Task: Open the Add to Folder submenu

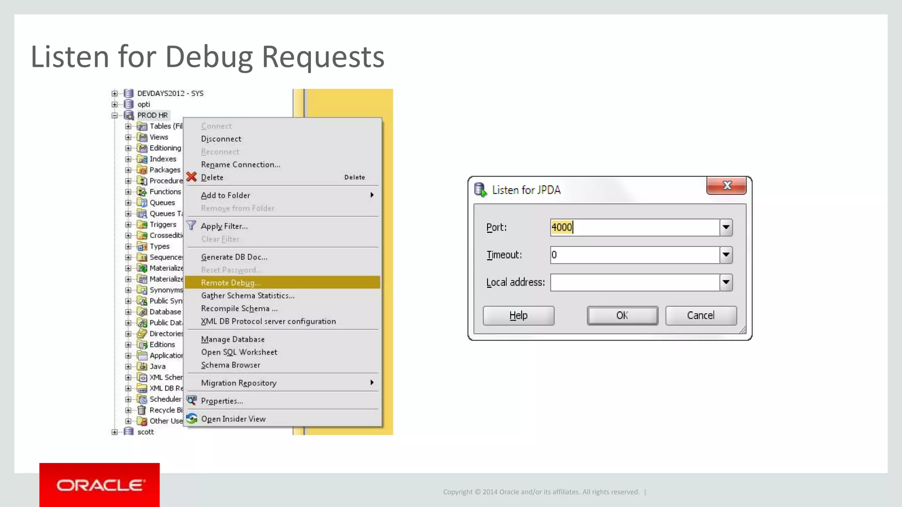Action: [282, 195]
